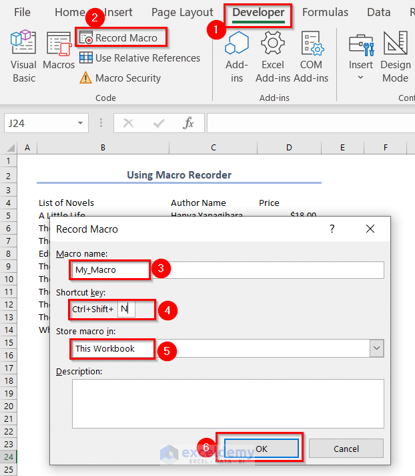Click the 'Author Name' header cell
The image size is (415, 476).
[x=198, y=203]
